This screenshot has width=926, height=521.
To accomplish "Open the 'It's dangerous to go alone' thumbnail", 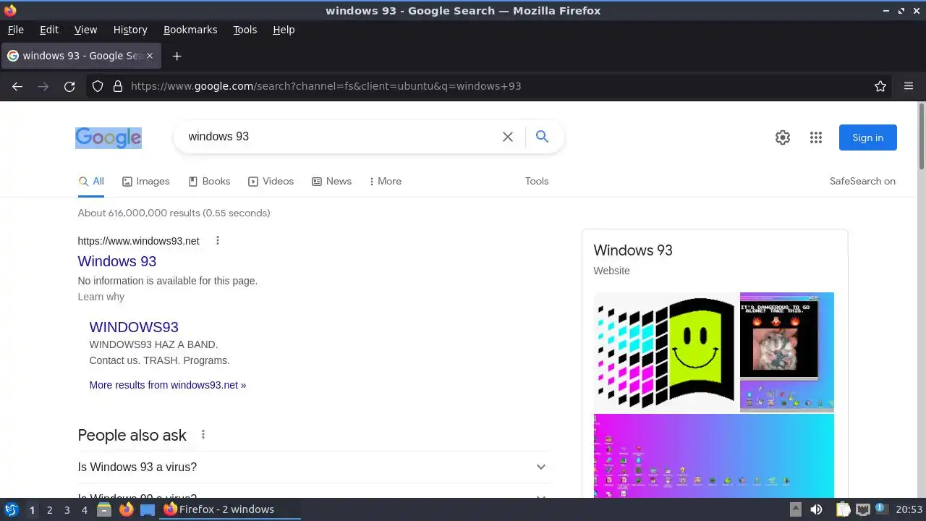I will [787, 352].
